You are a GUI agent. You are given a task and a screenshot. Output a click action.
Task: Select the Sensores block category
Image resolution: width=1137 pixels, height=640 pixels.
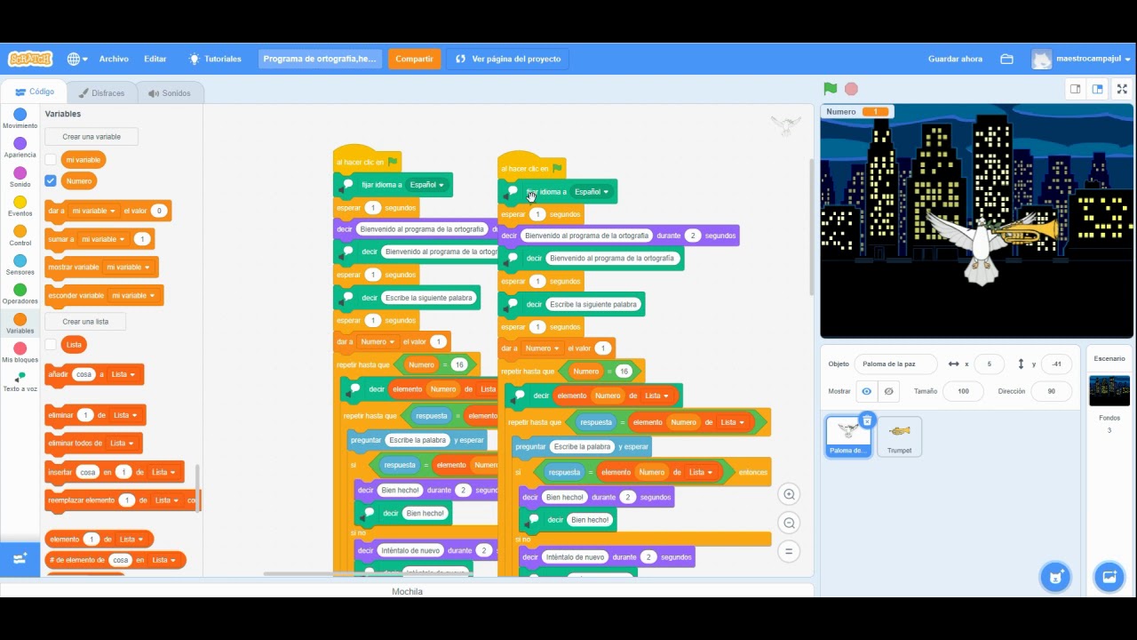click(x=20, y=265)
